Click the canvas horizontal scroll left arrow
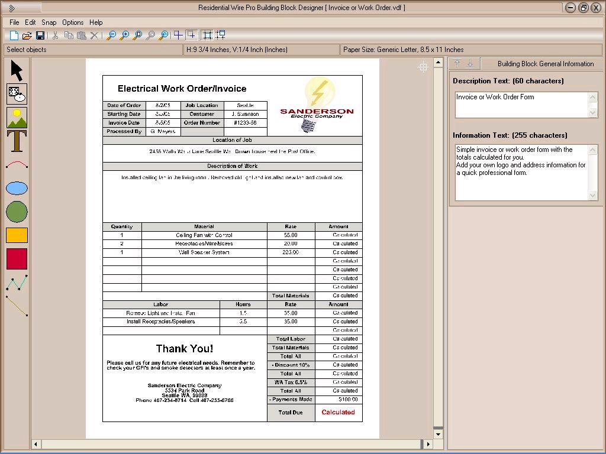This screenshot has height=454, width=606. tap(36, 445)
